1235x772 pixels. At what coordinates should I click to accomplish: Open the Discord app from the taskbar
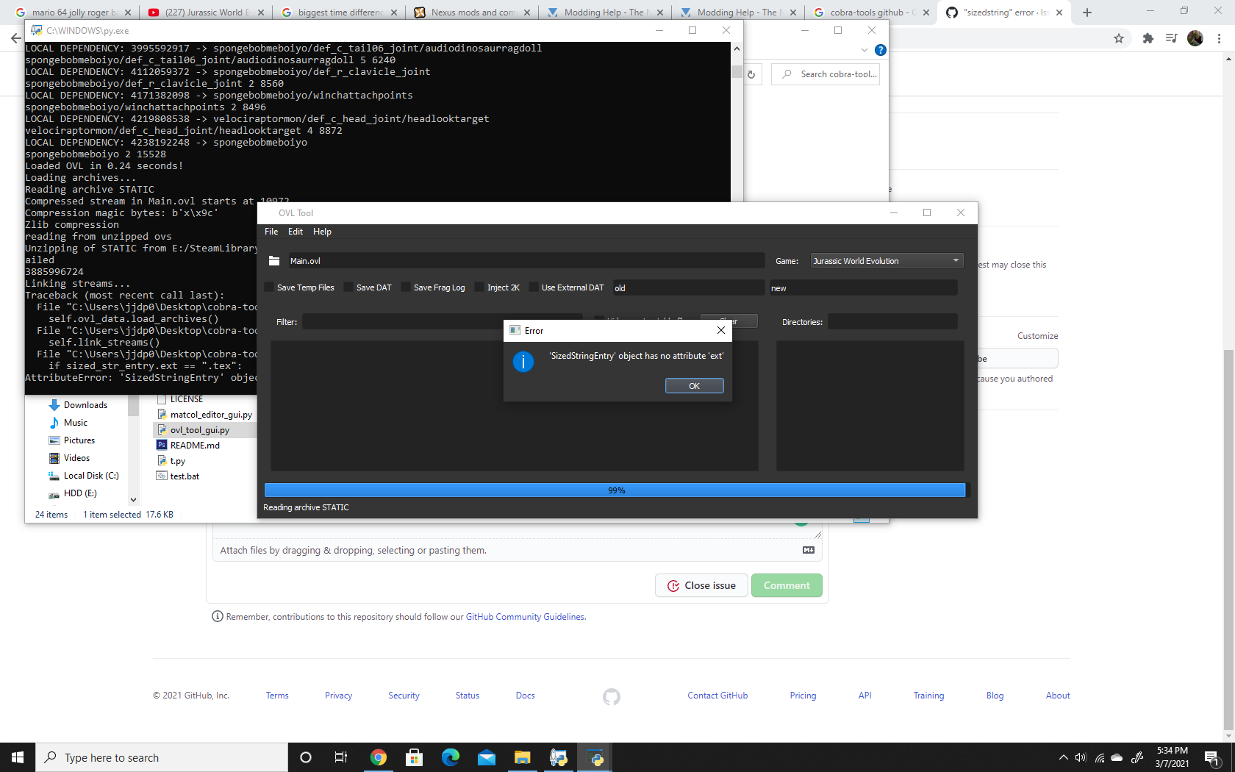pos(558,757)
